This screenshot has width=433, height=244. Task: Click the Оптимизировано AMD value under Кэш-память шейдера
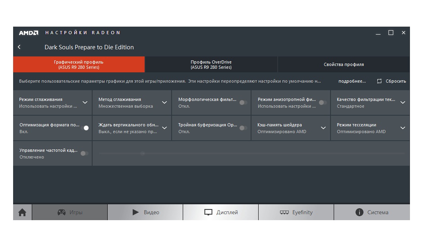point(282,132)
